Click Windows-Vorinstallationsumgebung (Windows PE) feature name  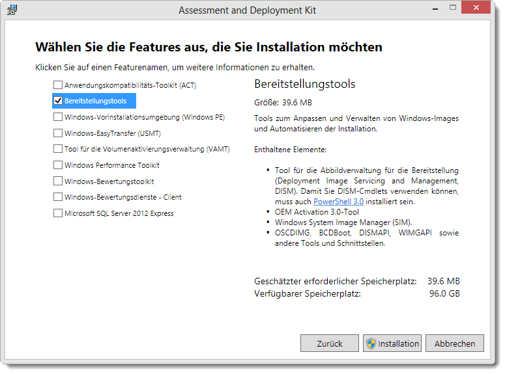[145, 117]
